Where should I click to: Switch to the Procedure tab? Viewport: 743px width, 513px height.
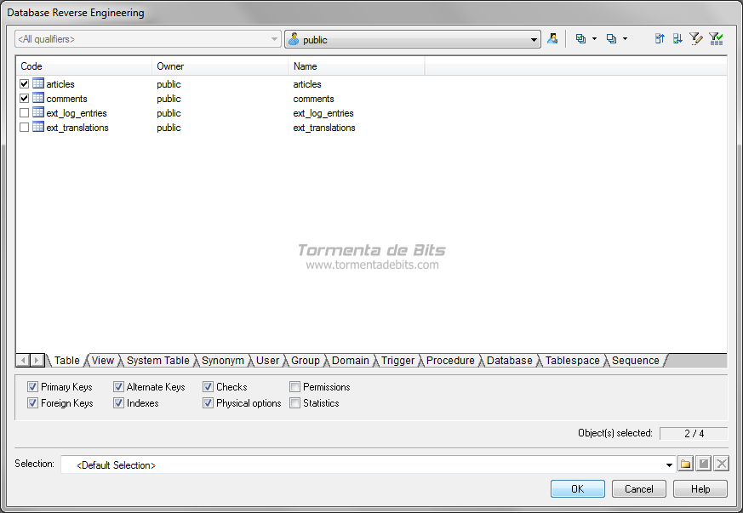click(x=450, y=361)
